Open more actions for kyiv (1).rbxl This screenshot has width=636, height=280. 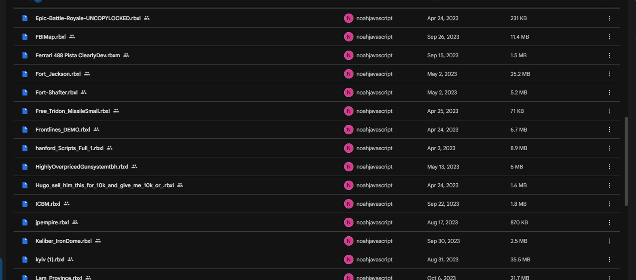(x=609, y=259)
